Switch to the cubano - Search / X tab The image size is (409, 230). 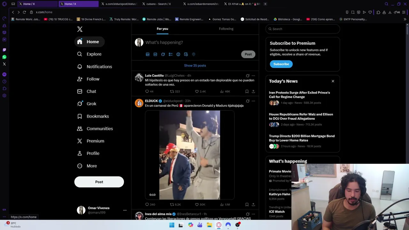tap(159, 4)
